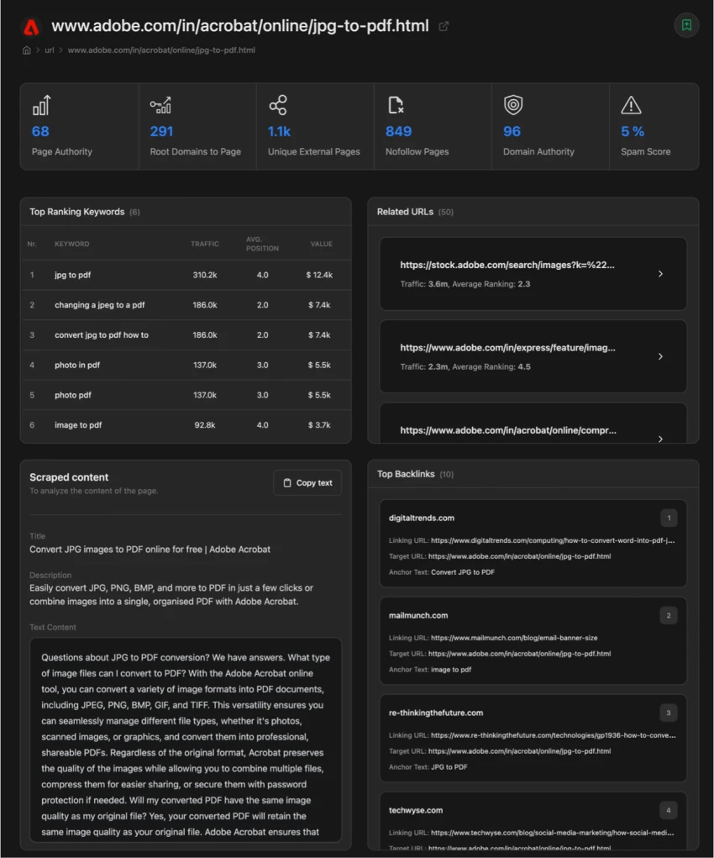The height and width of the screenshot is (858, 714).
Task: Open the mailmunch.com backlink card
Action: (533, 640)
